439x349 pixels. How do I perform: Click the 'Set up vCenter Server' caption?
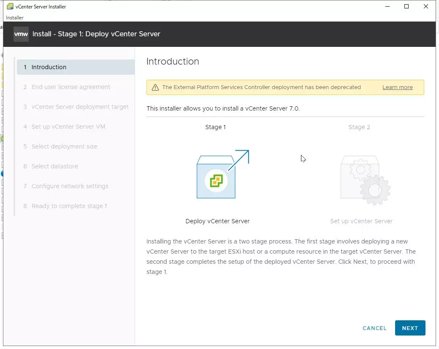[361, 221]
